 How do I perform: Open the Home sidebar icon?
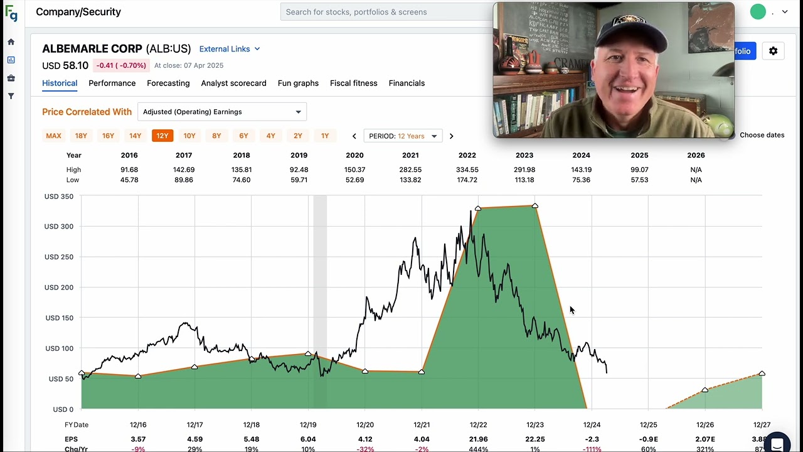click(x=11, y=42)
